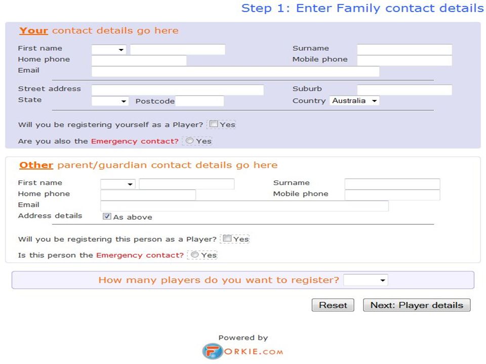Open the number of players dropdown

pos(366,280)
